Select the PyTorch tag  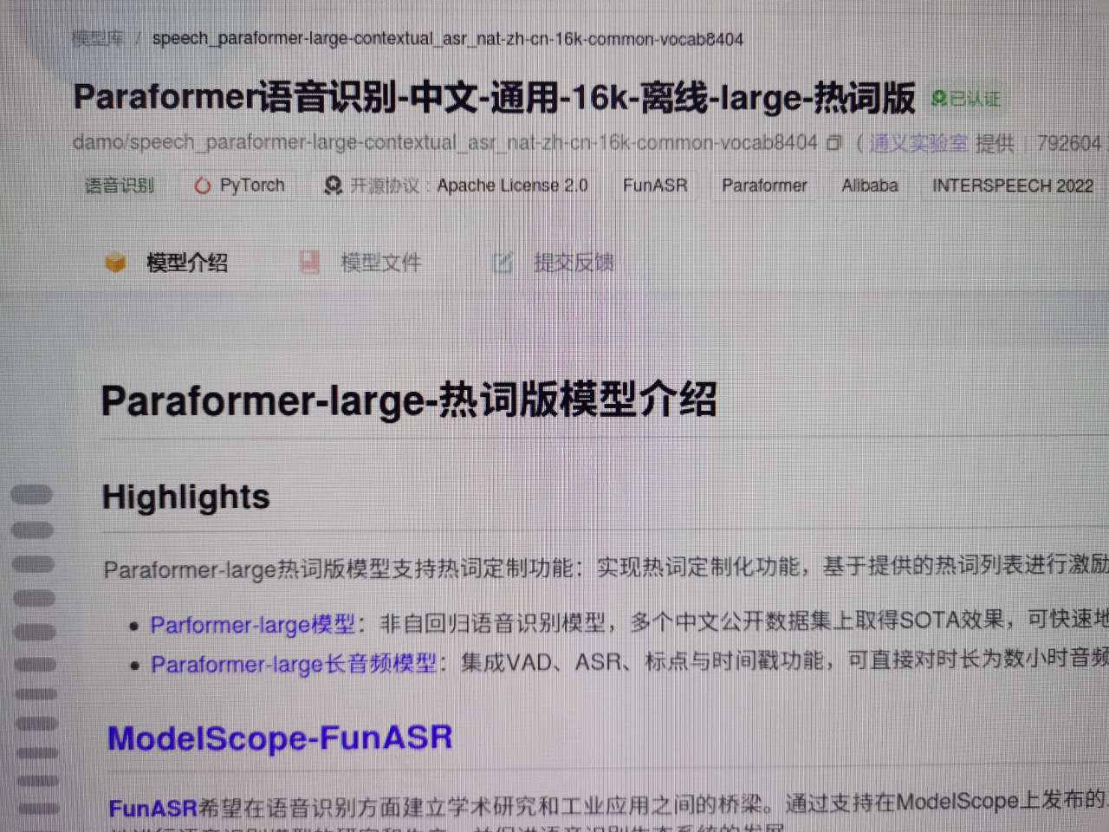coord(251,185)
